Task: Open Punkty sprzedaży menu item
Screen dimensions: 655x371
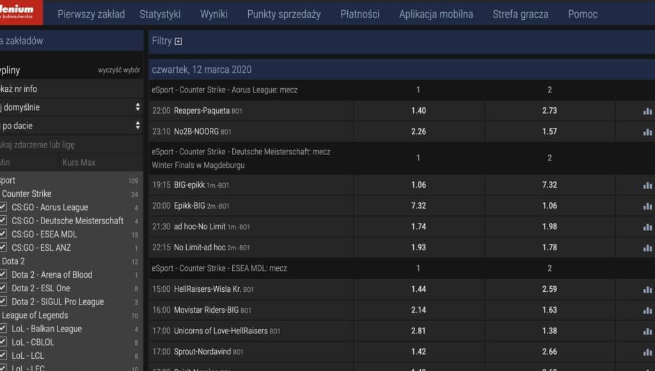Action: pos(284,14)
